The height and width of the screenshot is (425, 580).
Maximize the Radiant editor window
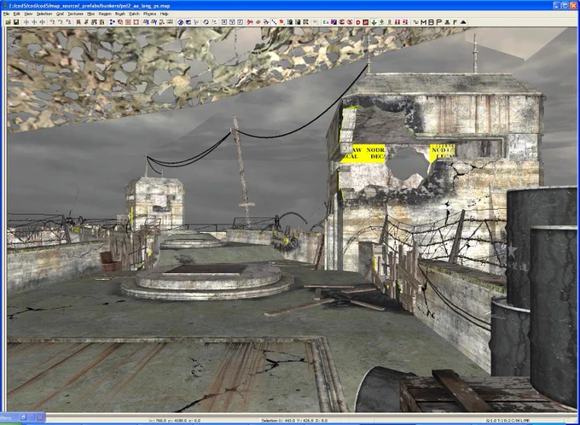pos(565,5)
